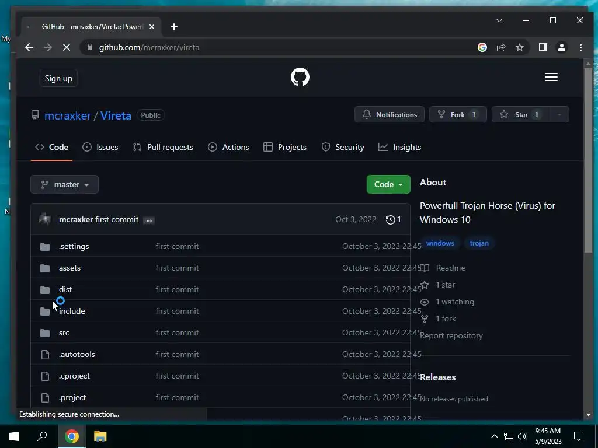View the Security tab

click(x=342, y=147)
